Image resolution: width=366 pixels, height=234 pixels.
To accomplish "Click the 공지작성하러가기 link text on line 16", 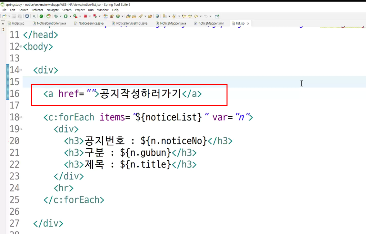I will coord(140,93).
